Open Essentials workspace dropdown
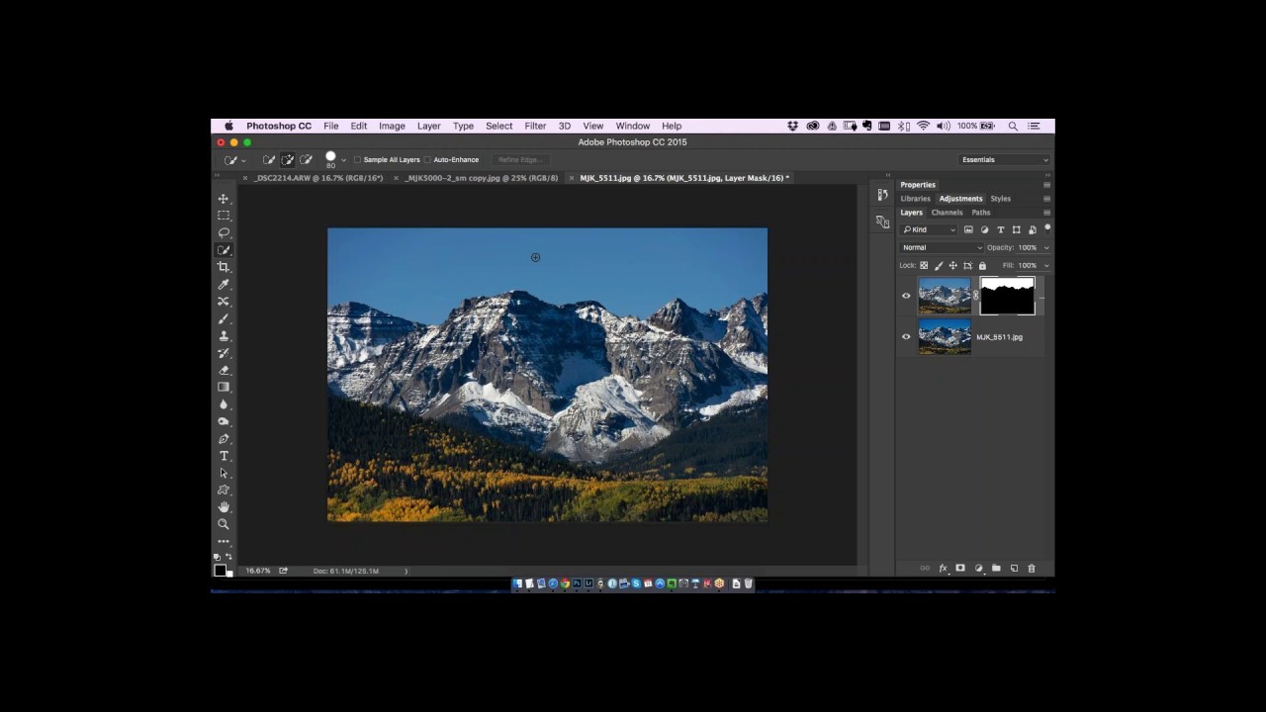 [1004, 159]
